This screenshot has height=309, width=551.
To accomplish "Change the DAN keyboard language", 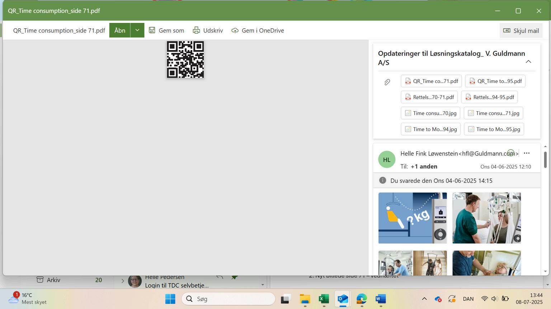I will tap(468, 299).
